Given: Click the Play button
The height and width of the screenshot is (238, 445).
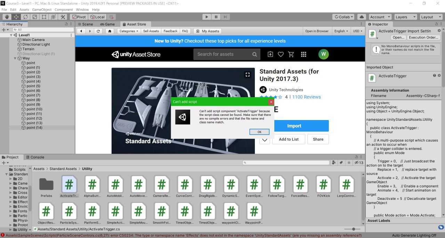Looking at the screenshot, I should [x=207, y=17].
